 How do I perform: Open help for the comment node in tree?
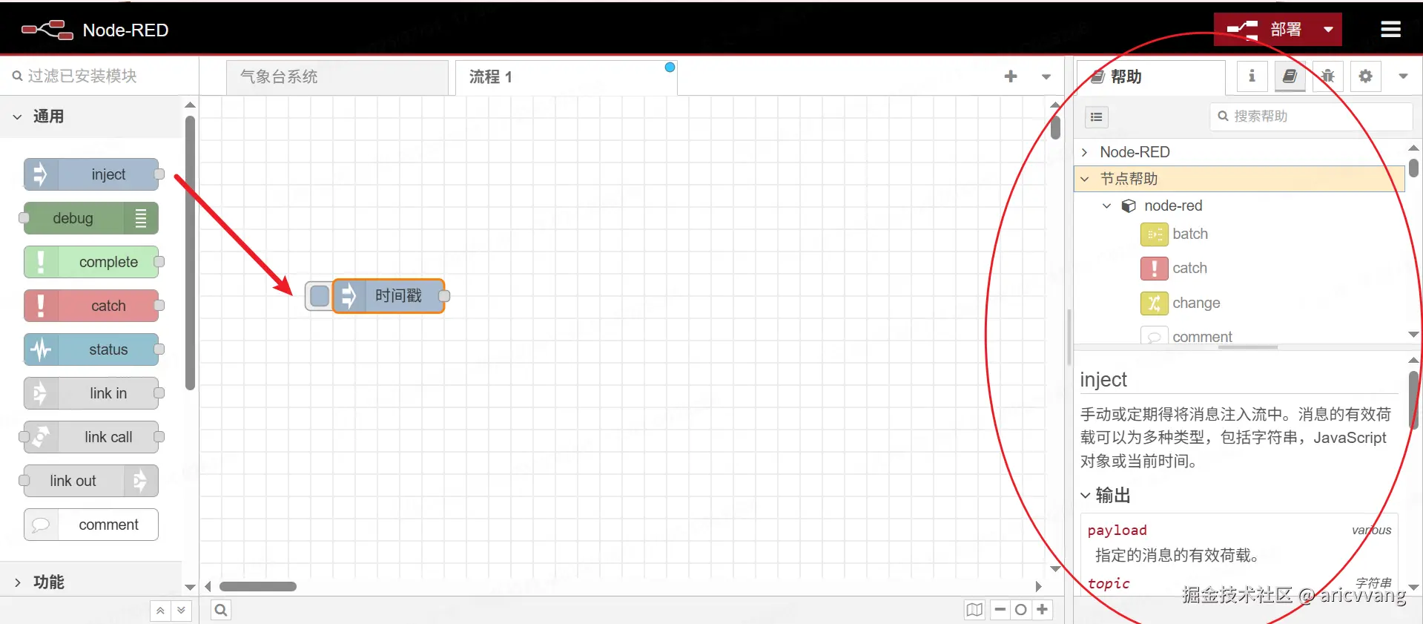click(1186, 336)
